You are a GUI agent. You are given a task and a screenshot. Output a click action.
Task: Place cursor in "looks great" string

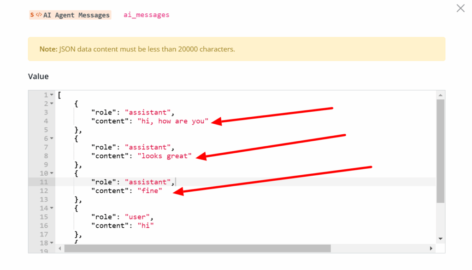(x=164, y=156)
